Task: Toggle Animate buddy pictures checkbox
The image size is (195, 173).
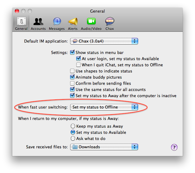Action: (x=72, y=77)
